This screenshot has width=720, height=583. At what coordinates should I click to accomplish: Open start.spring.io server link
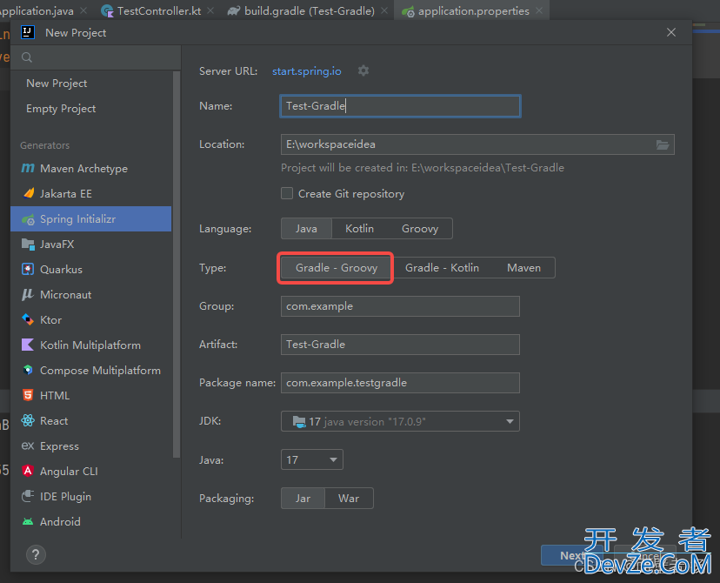click(x=307, y=71)
